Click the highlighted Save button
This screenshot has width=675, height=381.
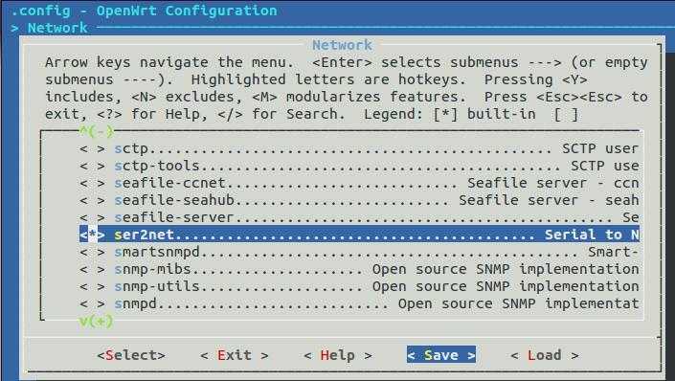(x=441, y=355)
